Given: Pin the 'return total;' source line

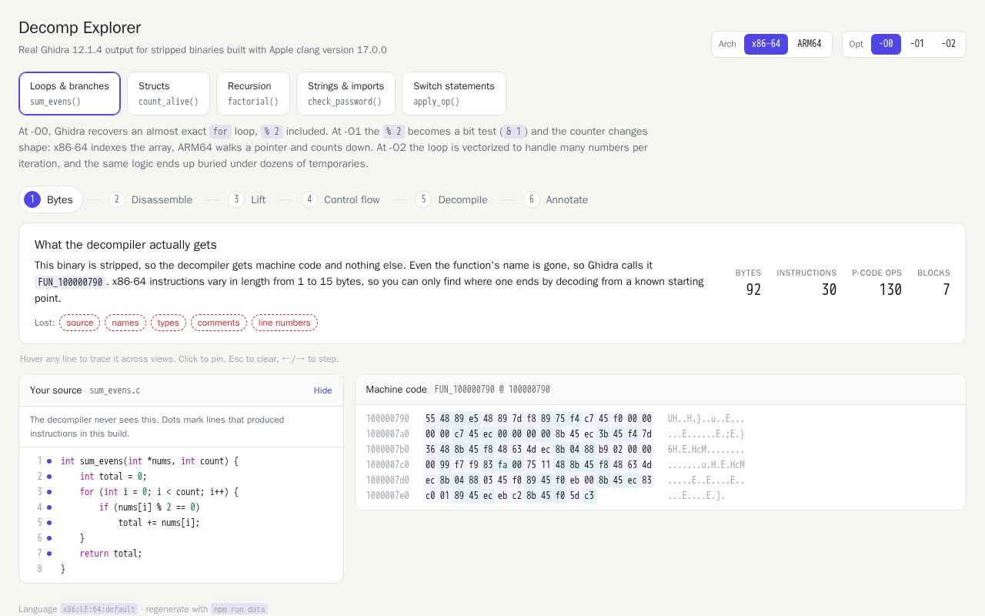Looking at the screenshot, I should [x=182, y=554].
